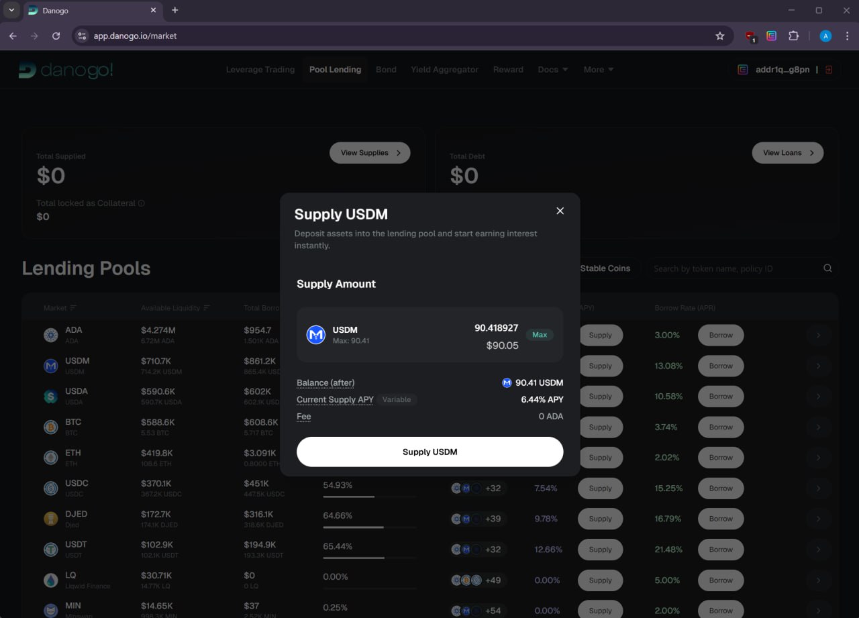859x618 pixels.
Task: Expand the USDM row chevron
Action: pos(818,366)
